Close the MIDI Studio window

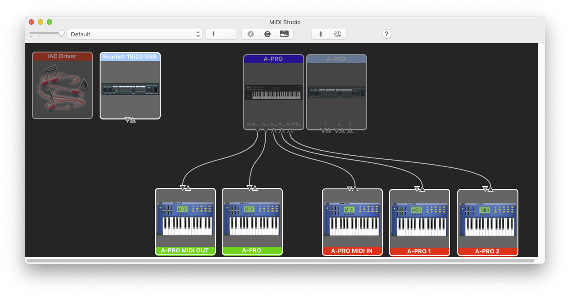pyautogui.click(x=31, y=22)
